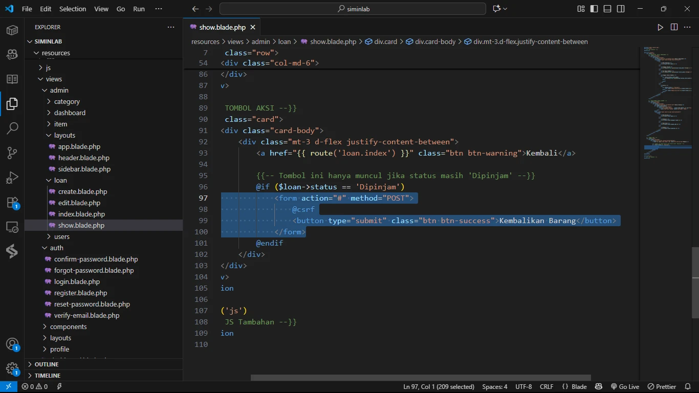Click the Split Editor Right icon
This screenshot has width=699, height=393.
674,27
